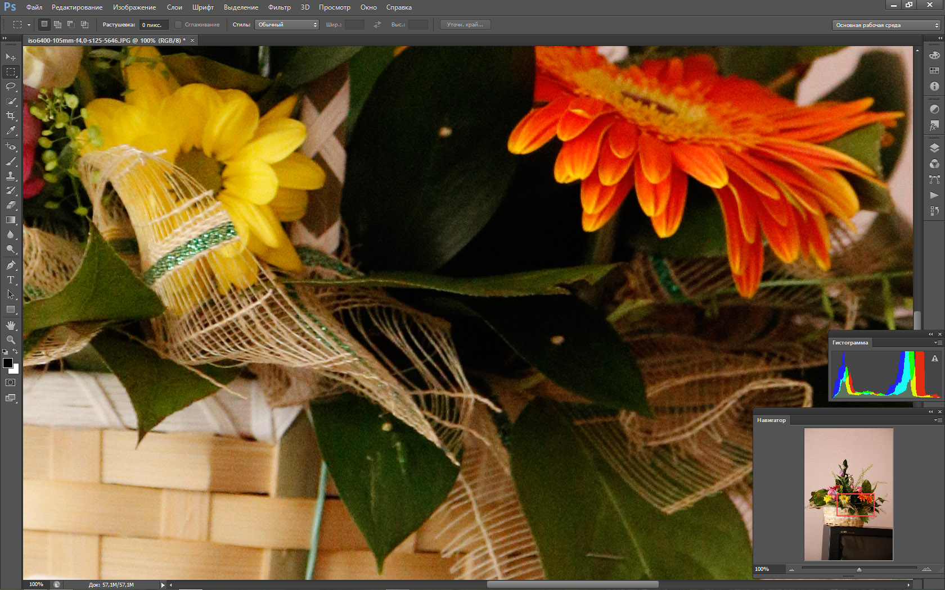Select the Rectangular Marquee tool in the toolbox
The width and height of the screenshot is (945, 590).
(x=11, y=72)
